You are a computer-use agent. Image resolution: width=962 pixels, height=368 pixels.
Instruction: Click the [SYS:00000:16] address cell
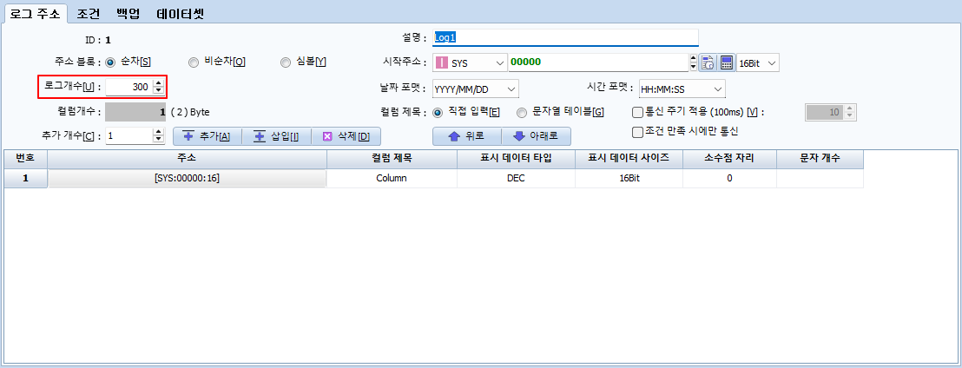click(188, 179)
